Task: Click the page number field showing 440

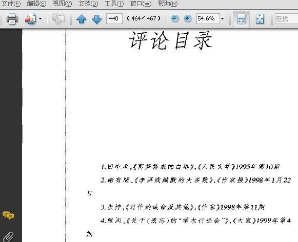Action: [x=114, y=18]
